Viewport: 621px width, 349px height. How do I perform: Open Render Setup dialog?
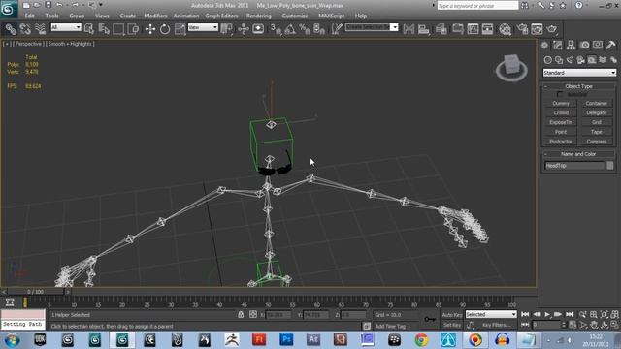coord(522,29)
